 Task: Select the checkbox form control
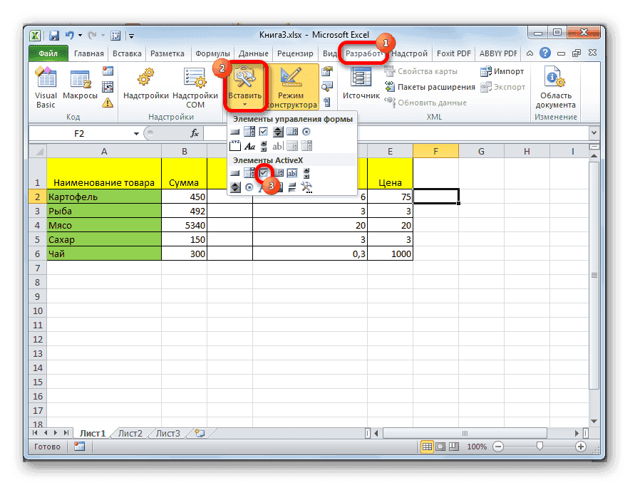coord(264,132)
